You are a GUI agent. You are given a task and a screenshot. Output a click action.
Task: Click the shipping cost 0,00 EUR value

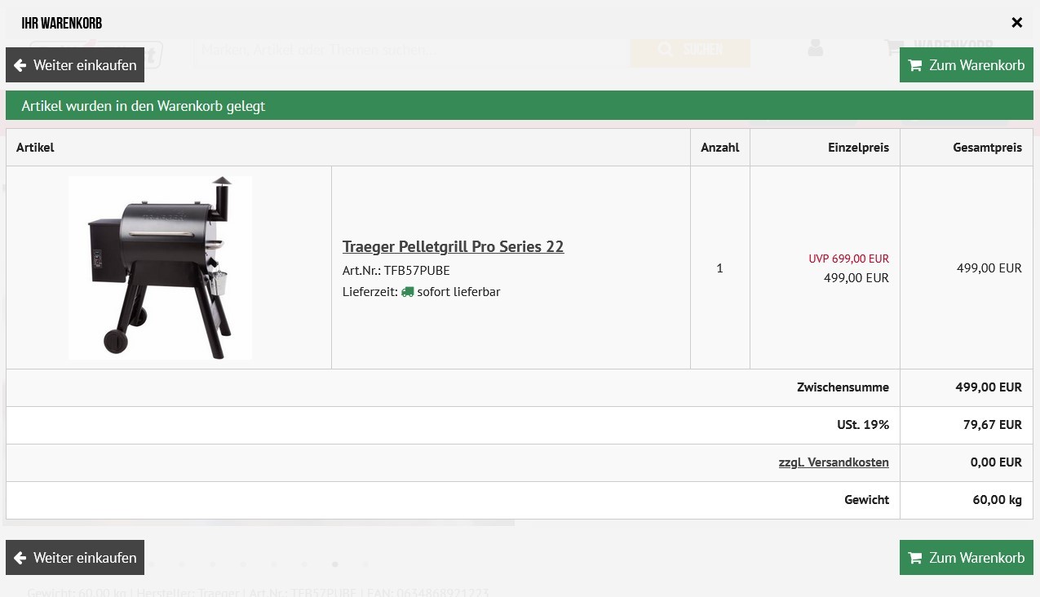coord(996,462)
